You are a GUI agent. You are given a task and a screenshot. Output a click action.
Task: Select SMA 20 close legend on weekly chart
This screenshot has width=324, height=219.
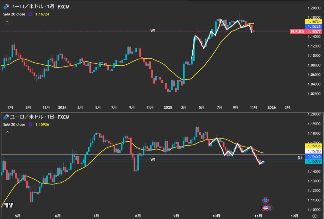tap(14, 14)
